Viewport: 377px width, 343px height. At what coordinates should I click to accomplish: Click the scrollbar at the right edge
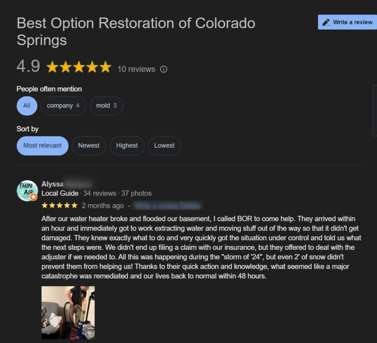click(375, 110)
